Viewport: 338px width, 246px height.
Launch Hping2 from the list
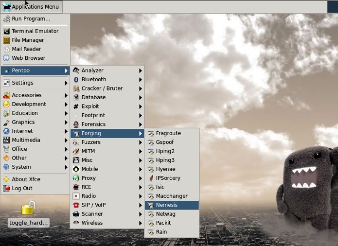(x=172, y=151)
